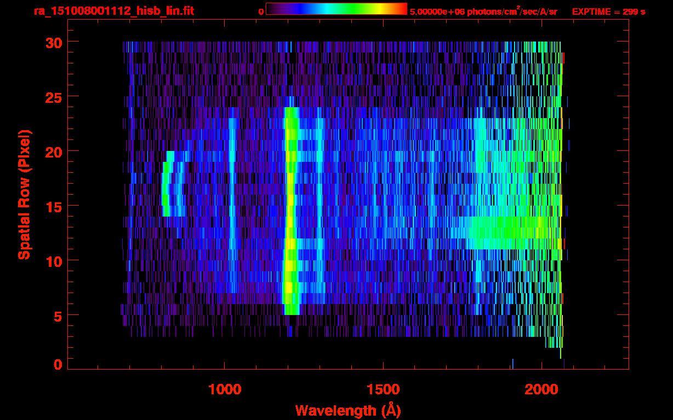673x420 pixels.
Task: Click the 2000 wavelength tick label
Action: 541,389
